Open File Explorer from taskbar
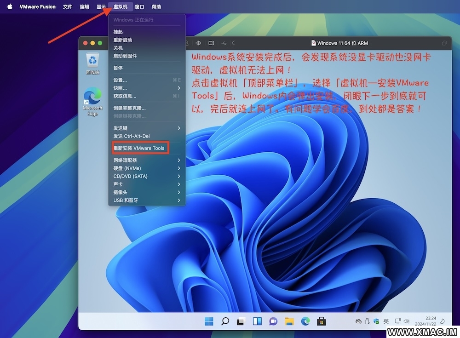The image size is (460, 338). pos(289,321)
